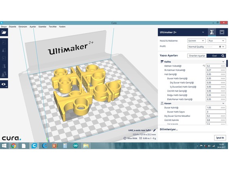The image size is (249, 187).
Task: Open the Görünüm menu
Action: 23,27
